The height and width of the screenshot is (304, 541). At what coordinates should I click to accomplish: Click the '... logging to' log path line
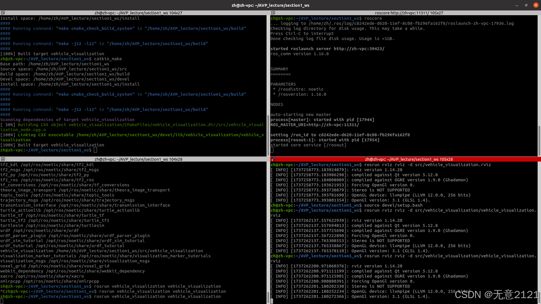click(x=392, y=23)
